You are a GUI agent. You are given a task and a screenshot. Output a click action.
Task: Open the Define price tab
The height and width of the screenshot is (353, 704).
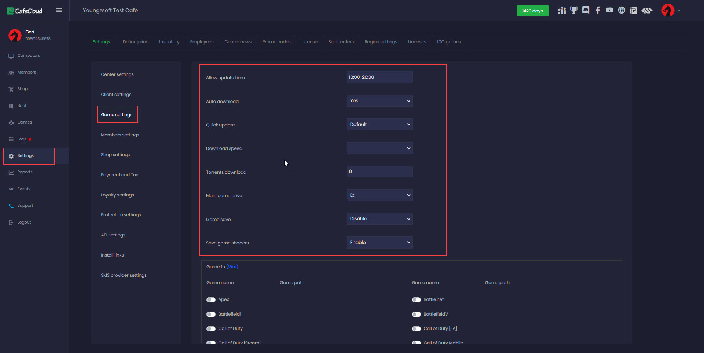pos(135,42)
